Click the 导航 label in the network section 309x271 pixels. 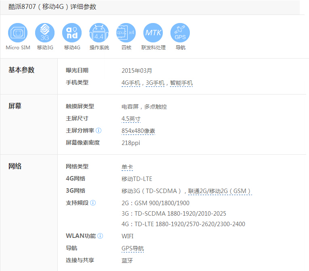click(71, 248)
